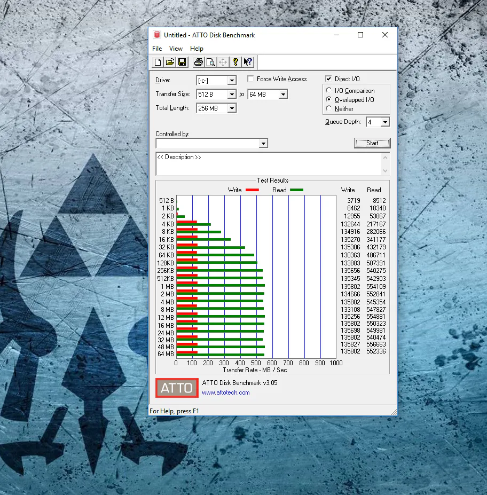Open a saved benchmark file via toolbar
This screenshot has width=487, height=495.
coord(170,62)
